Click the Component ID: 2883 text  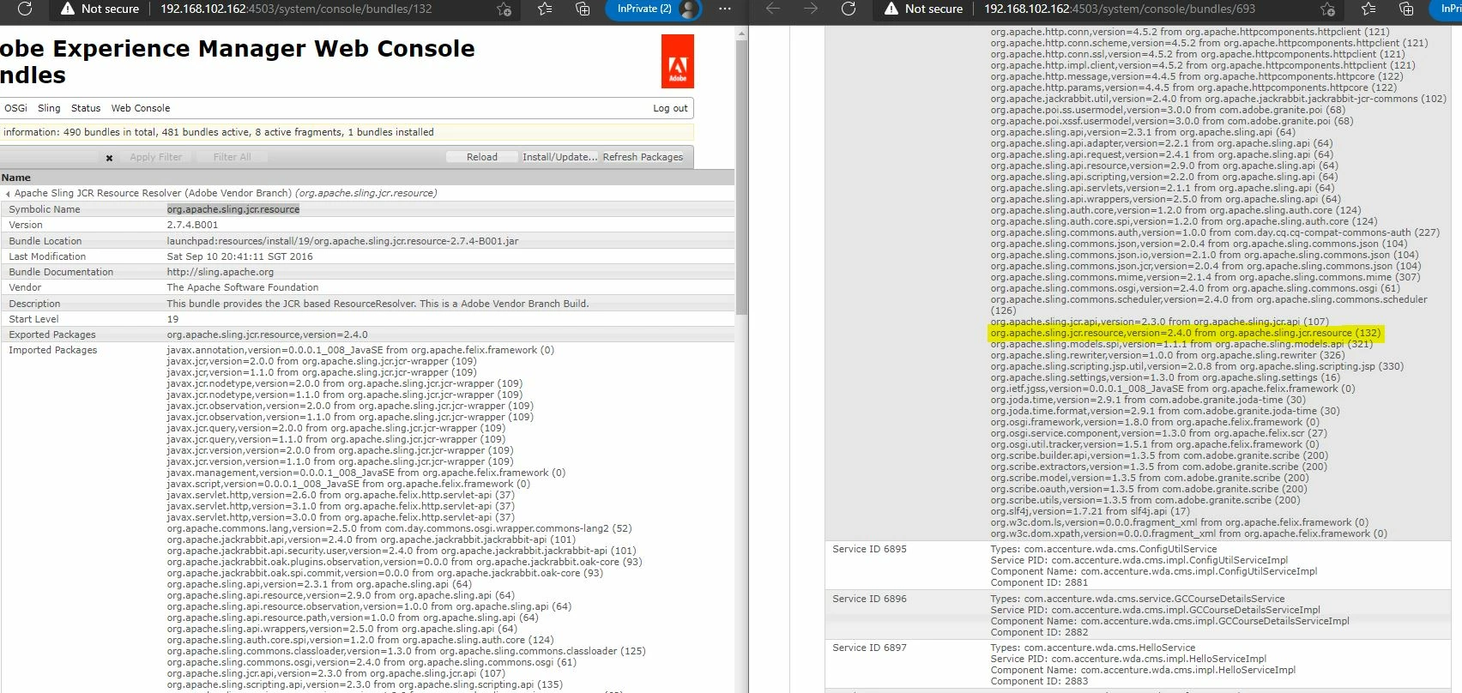pos(1039,681)
